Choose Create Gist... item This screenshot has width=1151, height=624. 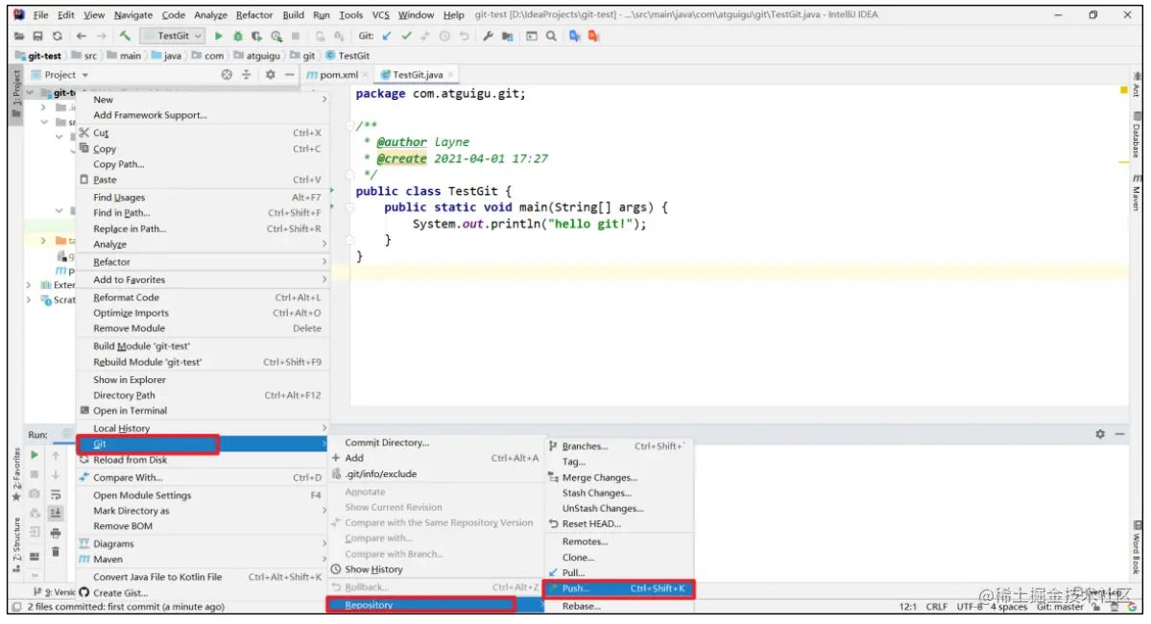point(202,593)
